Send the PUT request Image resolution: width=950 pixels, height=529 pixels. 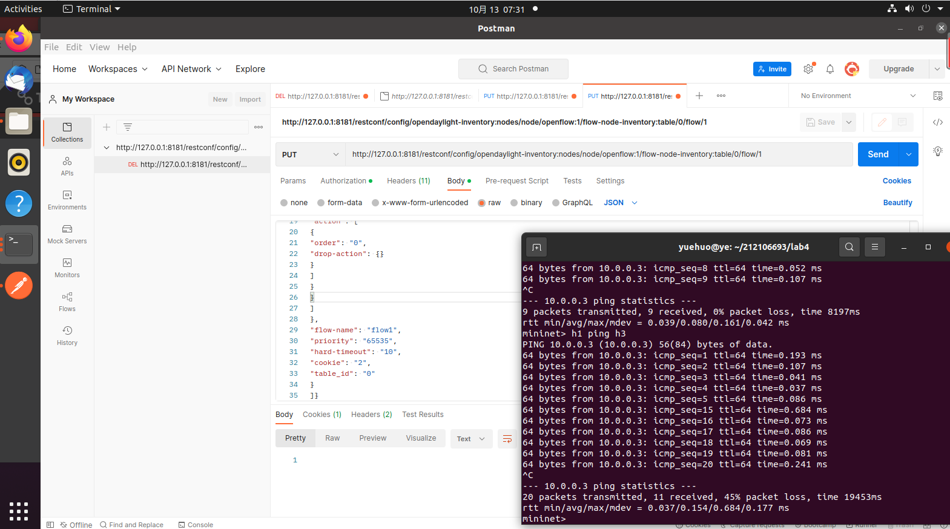click(x=879, y=154)
